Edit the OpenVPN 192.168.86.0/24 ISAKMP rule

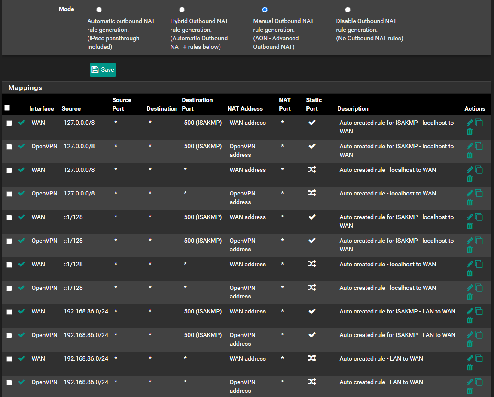pyautogui.click(x=470, y=335)
